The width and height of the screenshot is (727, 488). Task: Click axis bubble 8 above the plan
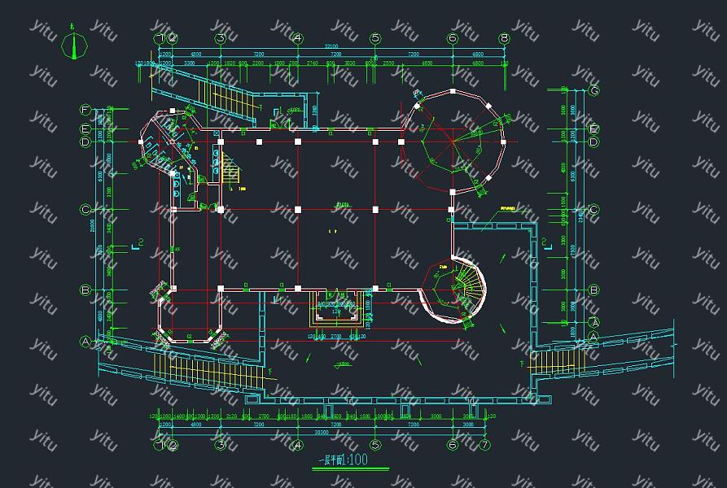tap(504, 38)
